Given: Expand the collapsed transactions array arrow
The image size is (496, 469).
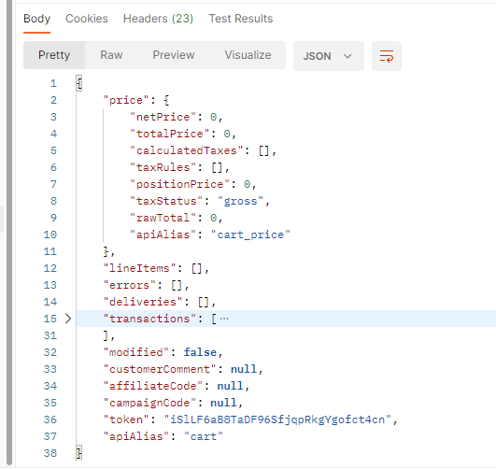Looking at the screenshot, I should tap(68, 319).
